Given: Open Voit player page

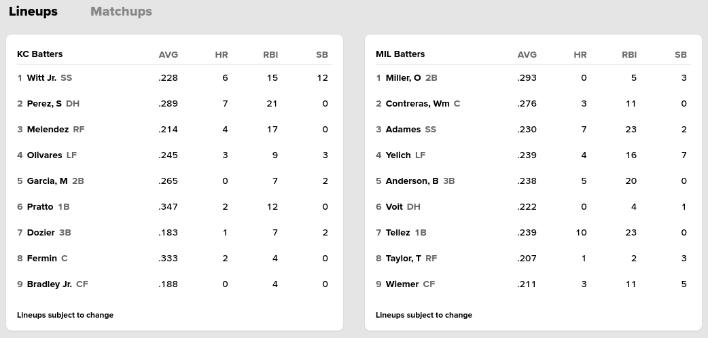Looking at the screenshot, I should click(394, 207).
